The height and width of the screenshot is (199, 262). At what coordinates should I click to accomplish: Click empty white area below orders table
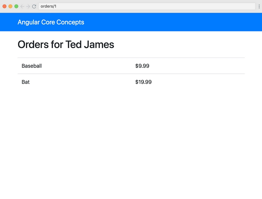click(x=131, y=142)
